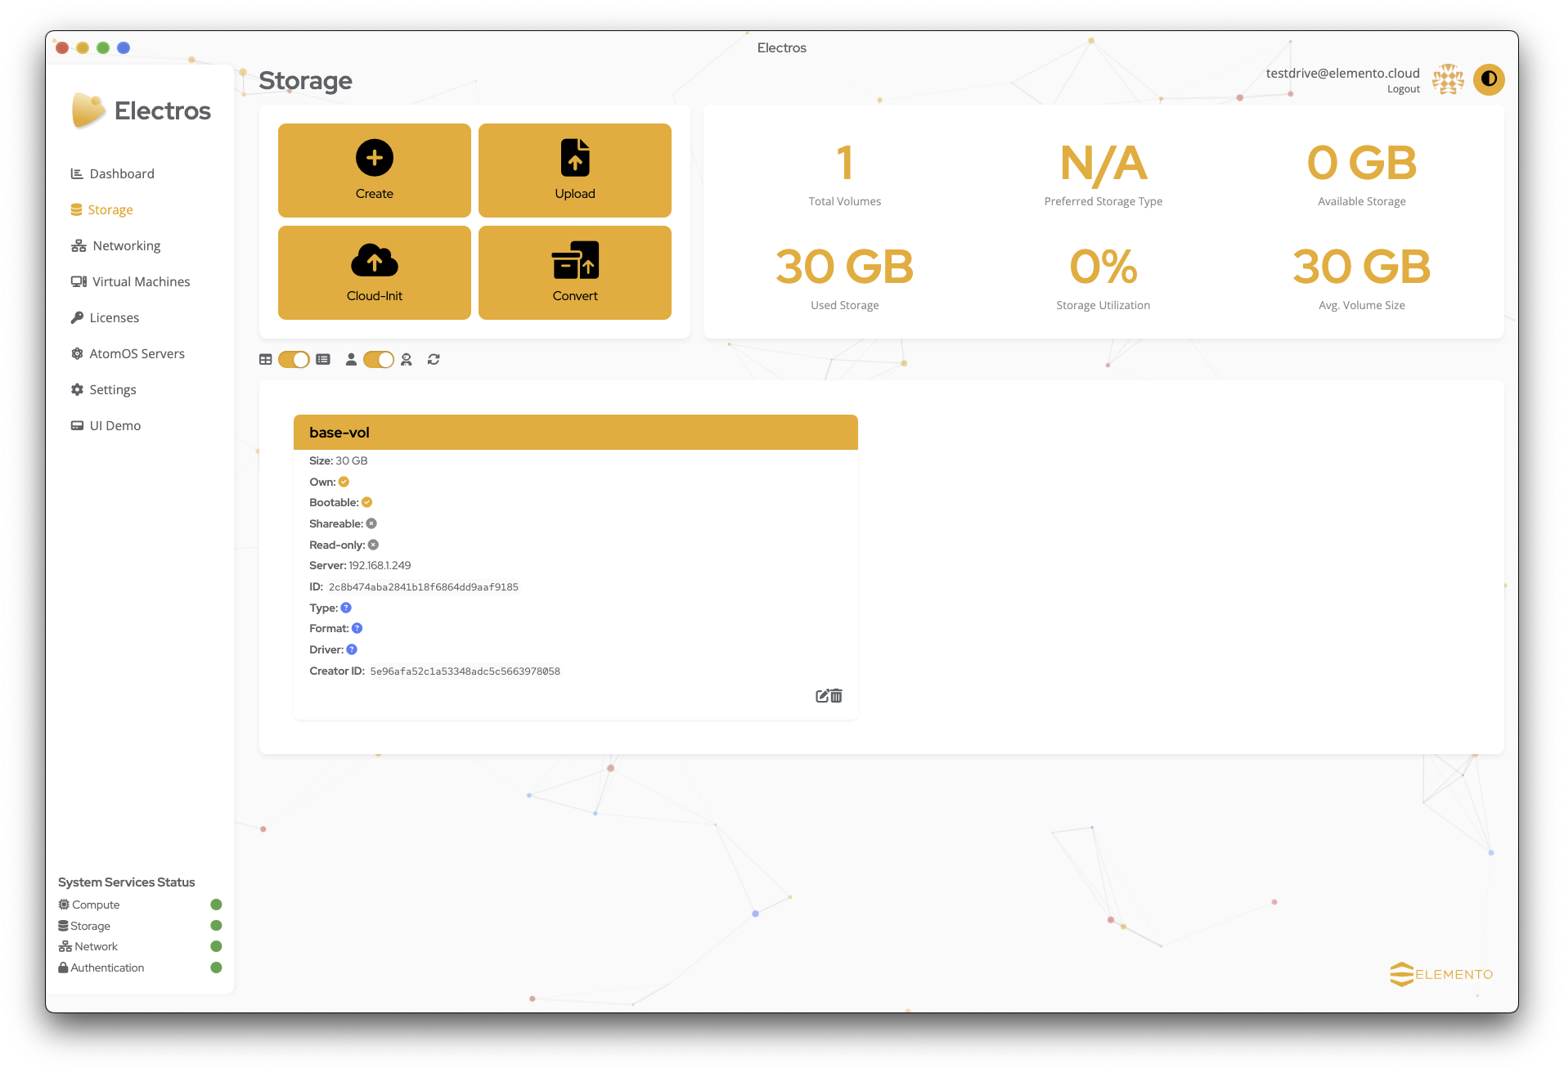Click the Size: 30 GB line

(x=338, y=460)
